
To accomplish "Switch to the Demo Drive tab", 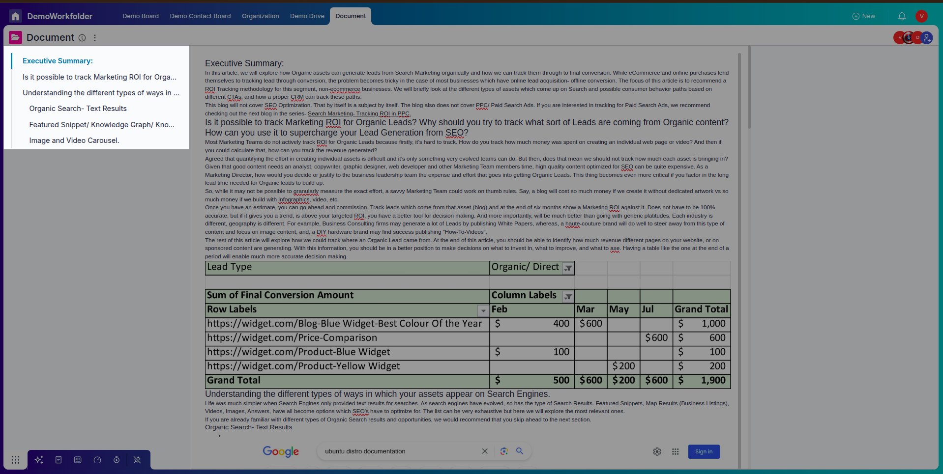I will [x=307, y=16].
